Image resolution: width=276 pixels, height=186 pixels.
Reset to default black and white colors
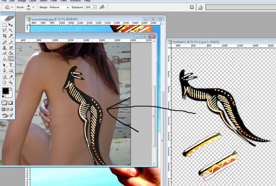pos(3,96)
